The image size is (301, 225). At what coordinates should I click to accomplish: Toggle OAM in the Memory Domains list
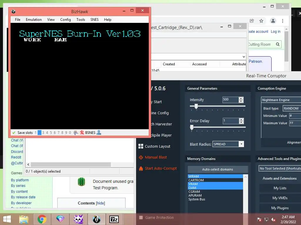click(215, 188)
